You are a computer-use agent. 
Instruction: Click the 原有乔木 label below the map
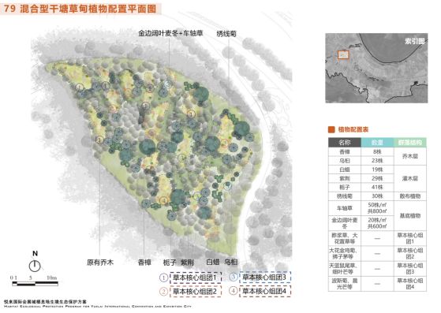click(100, 263)
